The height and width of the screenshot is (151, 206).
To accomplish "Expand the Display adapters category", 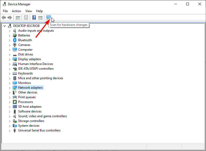I will click(9, 59).
